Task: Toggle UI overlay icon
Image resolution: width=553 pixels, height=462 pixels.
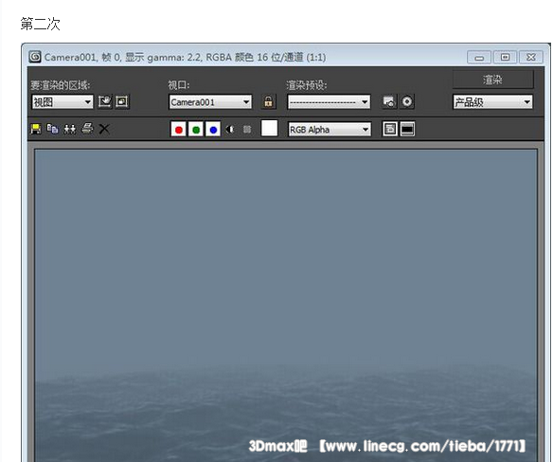Action: tap(390, 129)
